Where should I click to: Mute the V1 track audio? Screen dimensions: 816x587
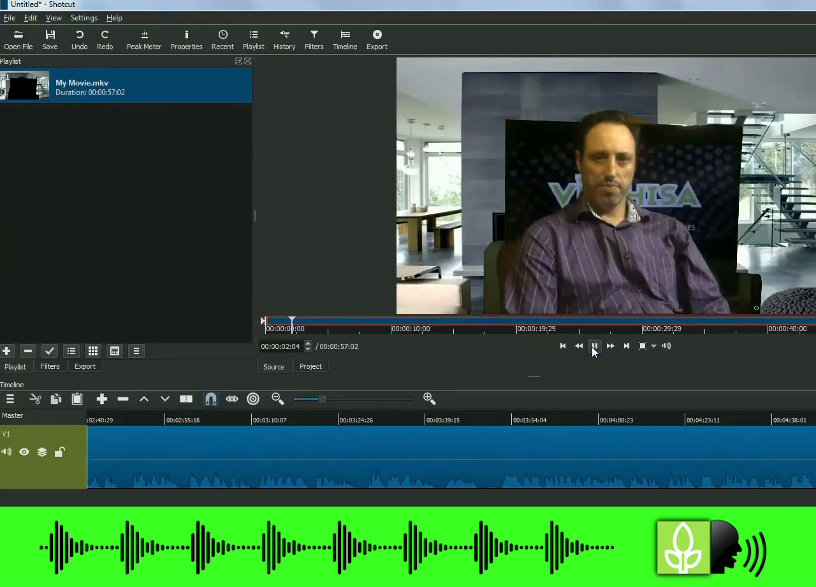pyautogui.click(x=6, y=452)
